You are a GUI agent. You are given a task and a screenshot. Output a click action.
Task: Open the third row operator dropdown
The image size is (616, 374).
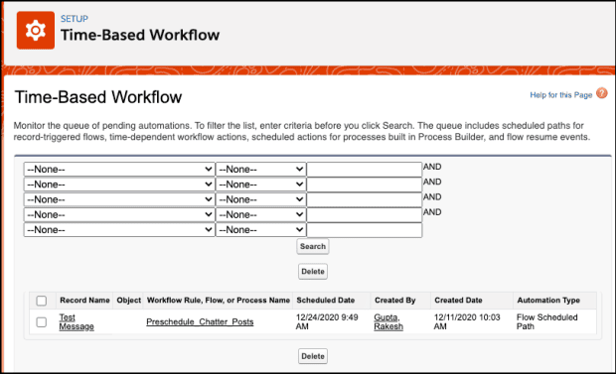pyautogui.click(x=261, y=199)
